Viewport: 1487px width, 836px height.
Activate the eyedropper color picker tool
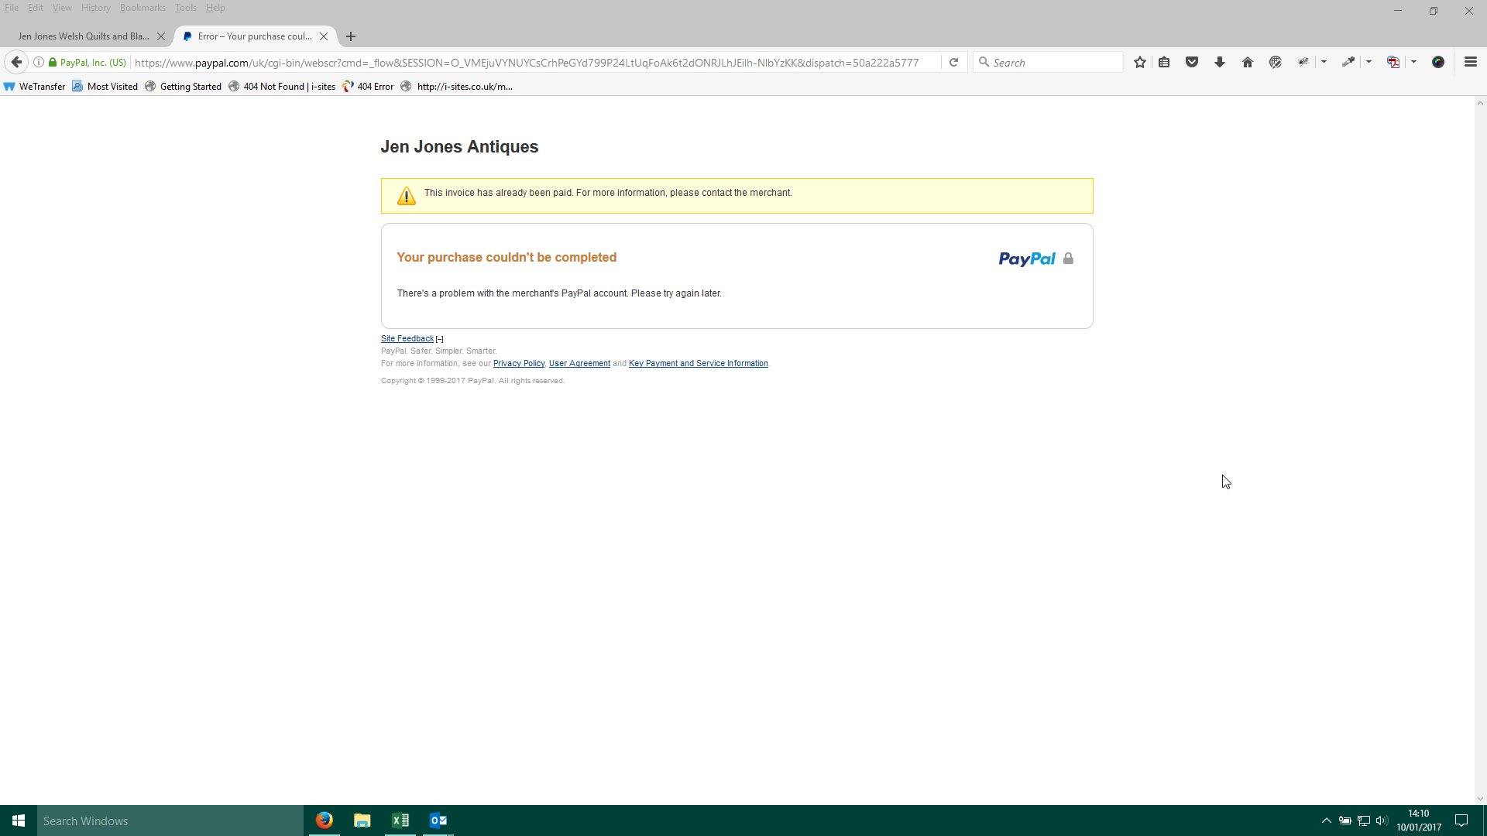tap(1348, 62)
